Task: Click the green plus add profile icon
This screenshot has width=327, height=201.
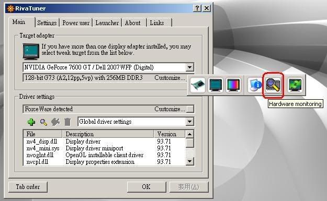Action: (x=31, y=122)
